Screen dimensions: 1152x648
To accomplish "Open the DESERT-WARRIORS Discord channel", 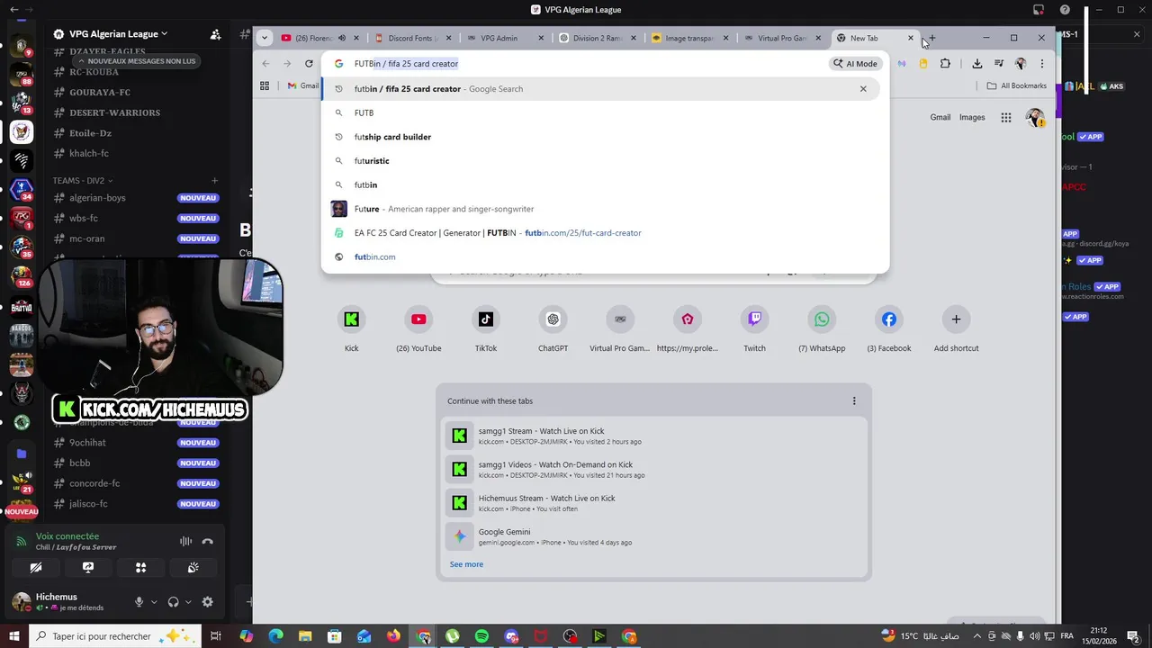I will pos(135,112).
